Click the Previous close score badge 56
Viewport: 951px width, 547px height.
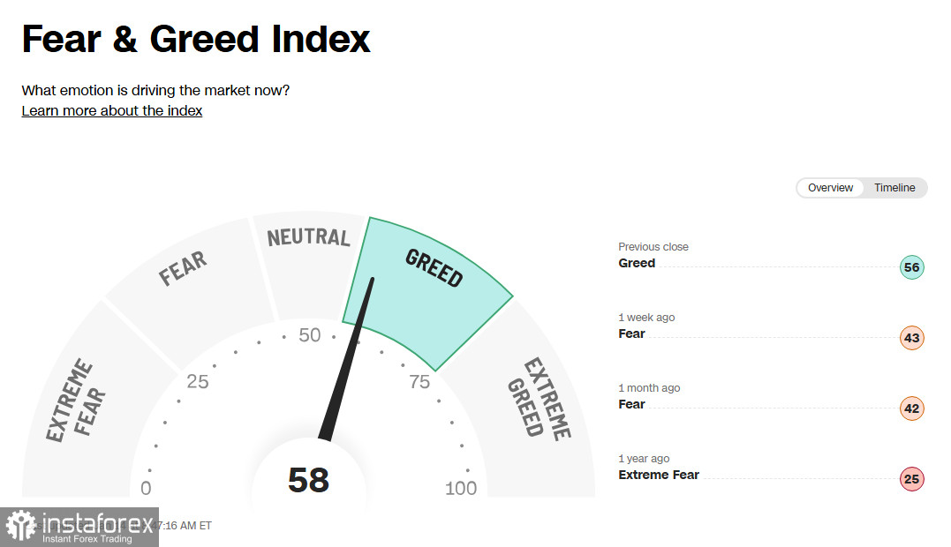point(911,268)
